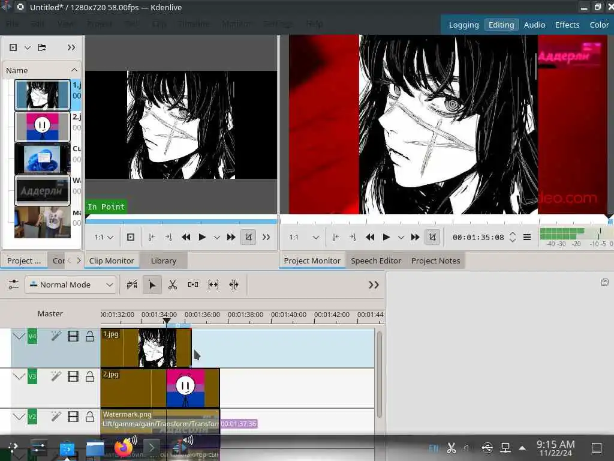614x461 pixels.
Task: Lock track V3
Action: 90,376
